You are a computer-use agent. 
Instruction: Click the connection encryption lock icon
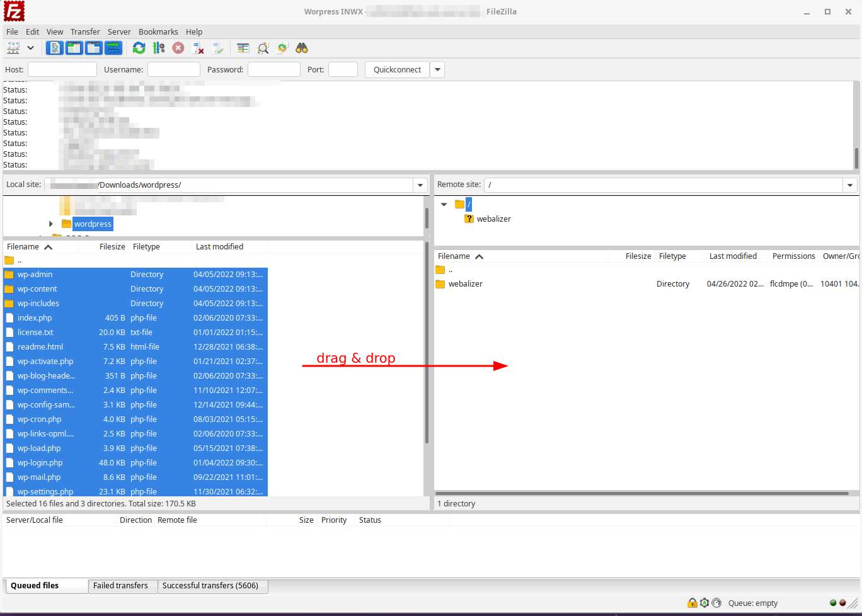(692, 603)
